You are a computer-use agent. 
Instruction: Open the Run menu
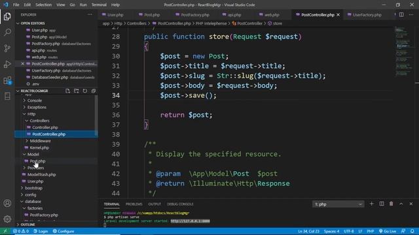coord(83,5)
